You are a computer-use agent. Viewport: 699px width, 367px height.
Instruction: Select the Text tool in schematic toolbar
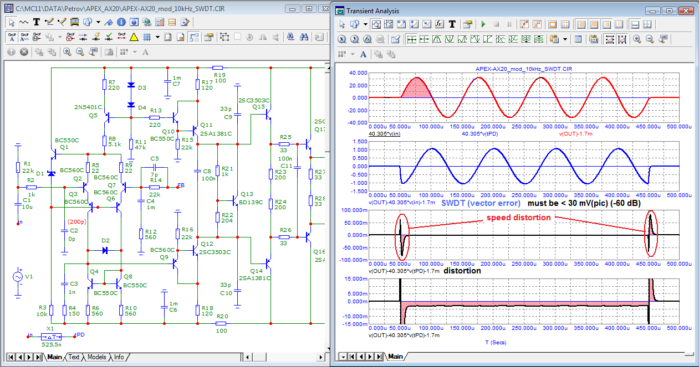click(x=37, y=22)
